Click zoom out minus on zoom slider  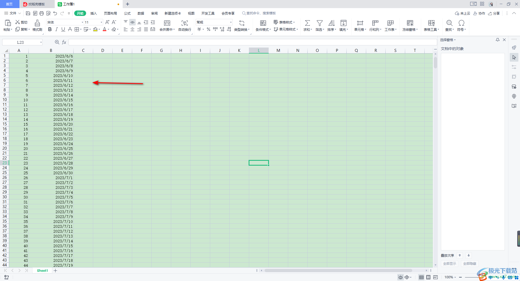point(460,277)
